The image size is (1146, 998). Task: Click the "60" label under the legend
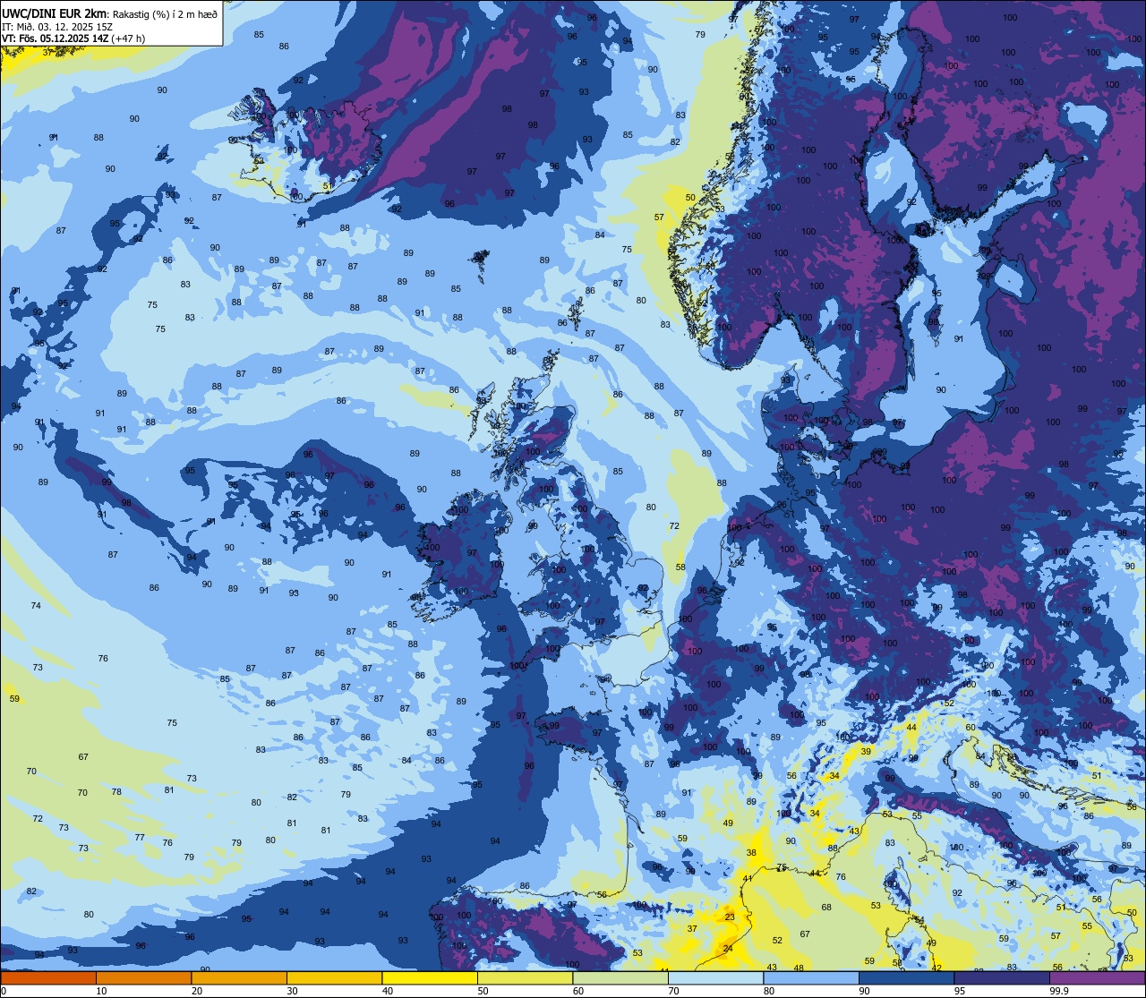pyautogui.click(x=578, y=991)
